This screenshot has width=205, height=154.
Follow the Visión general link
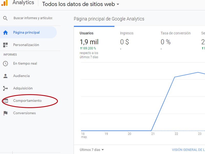click(188, 150)
